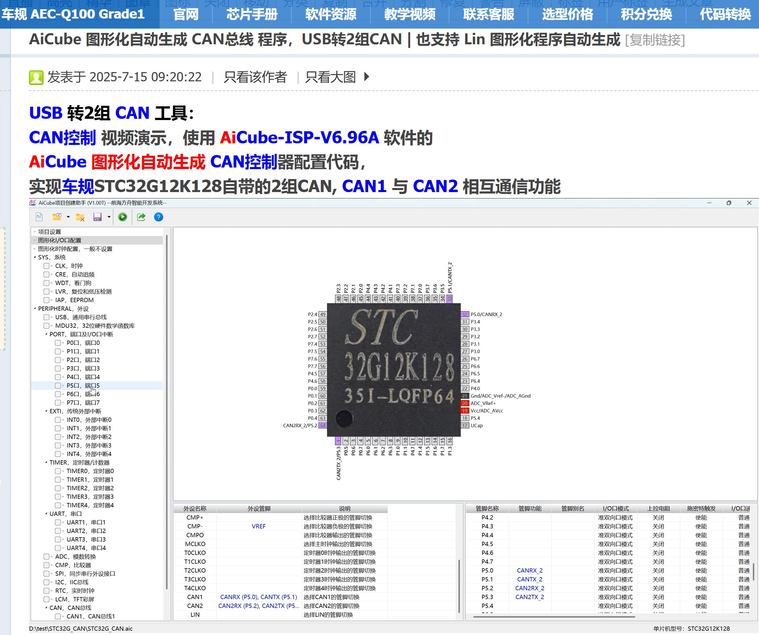Tick the RTC，实时时钟 checkbox
The width and height of the screenshot is (759, 635).
[46, 591]
